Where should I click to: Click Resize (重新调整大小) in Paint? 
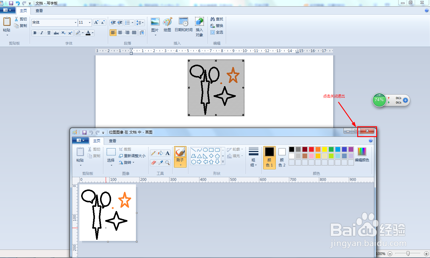click(x=132, y=156)
